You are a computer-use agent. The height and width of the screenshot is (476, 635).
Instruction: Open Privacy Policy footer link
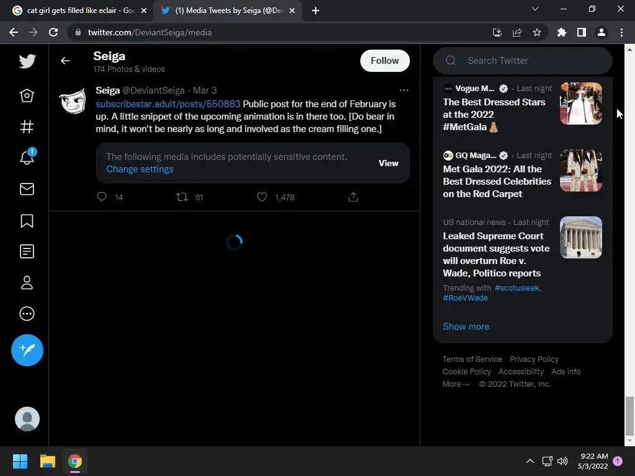[x=534, y=359]
